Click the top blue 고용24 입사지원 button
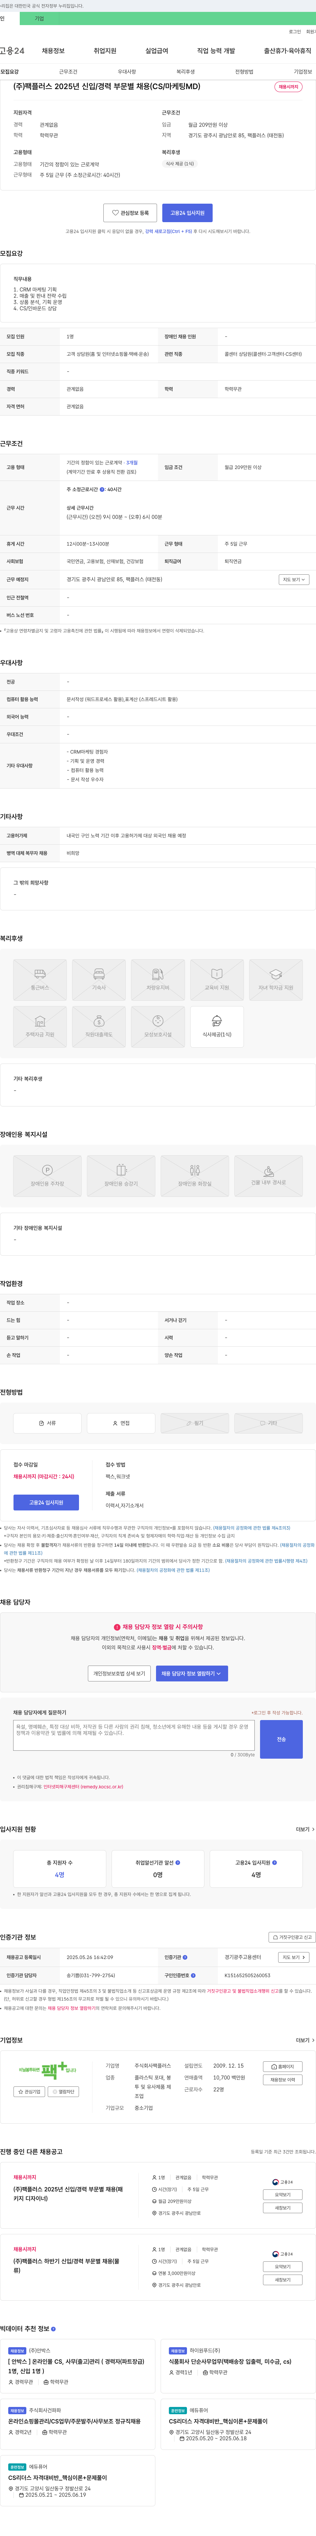Screen dimensions: 316x2536 187,213
